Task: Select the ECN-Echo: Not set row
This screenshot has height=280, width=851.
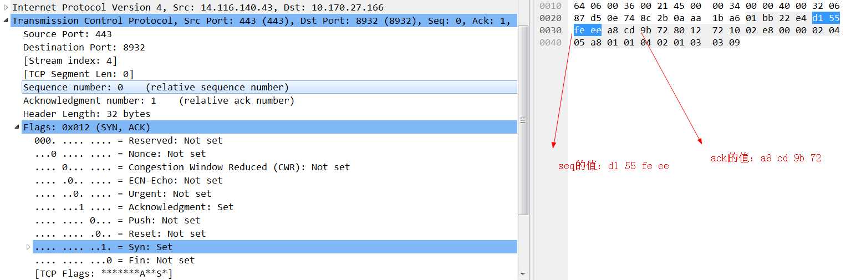Action: coord(275,180)
